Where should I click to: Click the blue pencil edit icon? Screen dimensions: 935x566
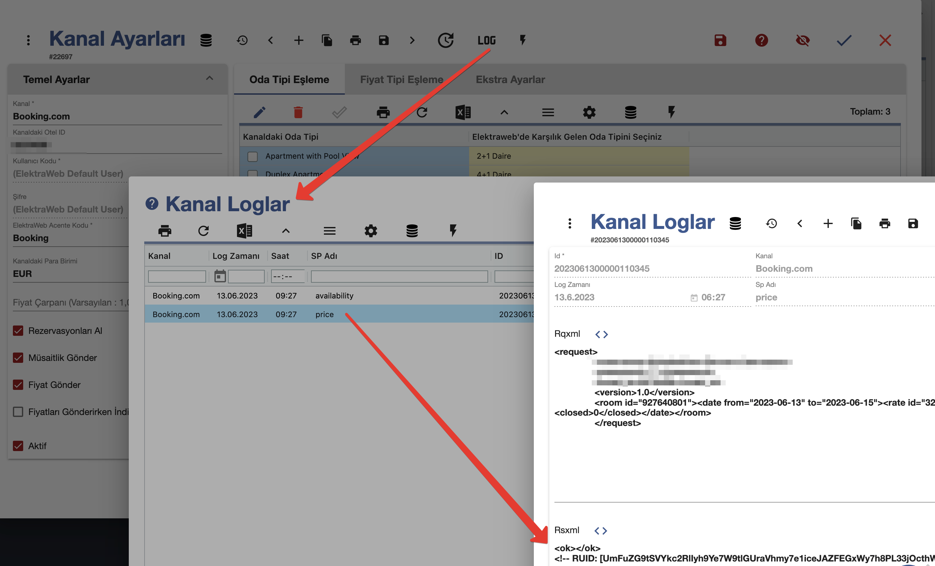(260, 112)
